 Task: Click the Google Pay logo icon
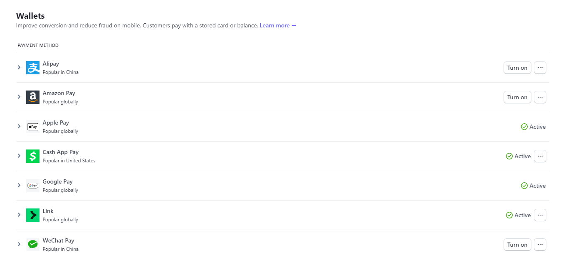[x=33, y=186]
